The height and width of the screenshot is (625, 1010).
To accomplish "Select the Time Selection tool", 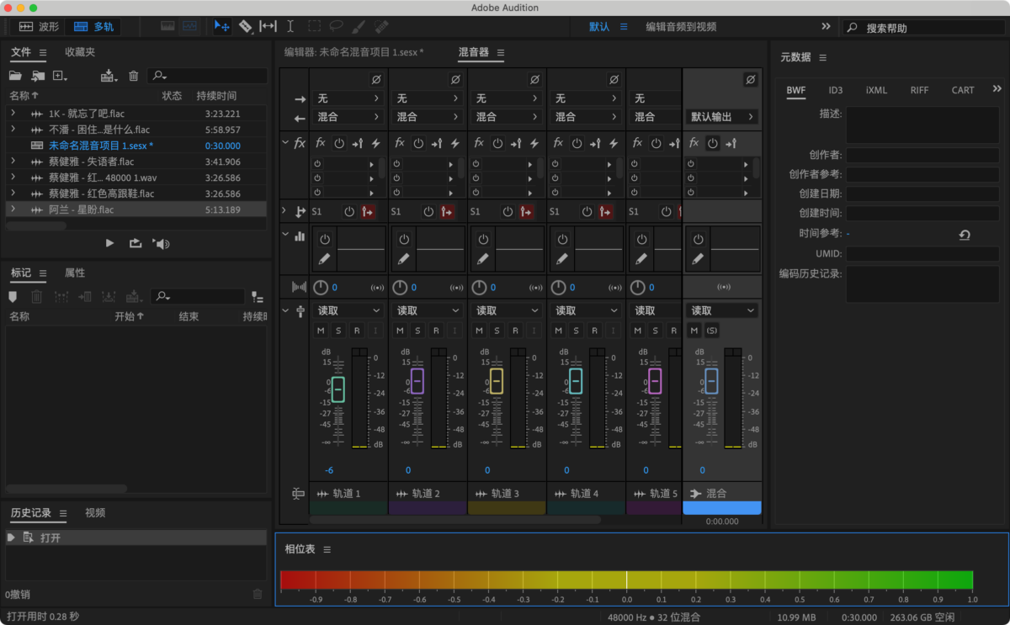I will (x=290, y=26).
